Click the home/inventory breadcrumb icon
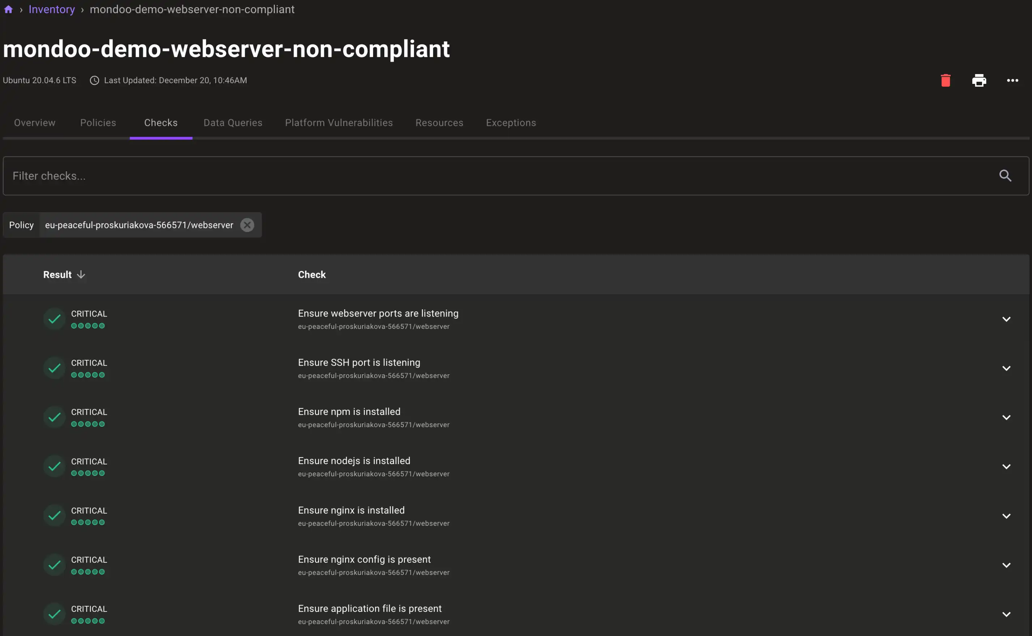 [9, 9]
